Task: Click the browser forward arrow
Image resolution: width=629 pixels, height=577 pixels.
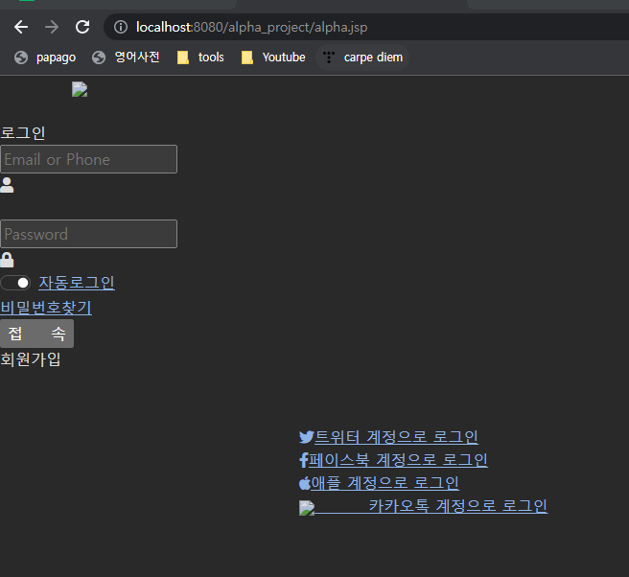Action: (x=52, y=27)
